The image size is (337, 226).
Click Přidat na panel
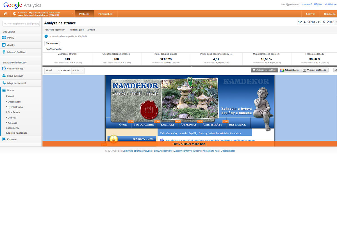click(77, 29)
